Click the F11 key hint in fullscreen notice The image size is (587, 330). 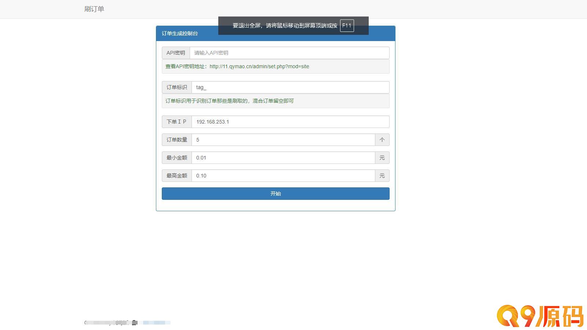pos(347,26)
